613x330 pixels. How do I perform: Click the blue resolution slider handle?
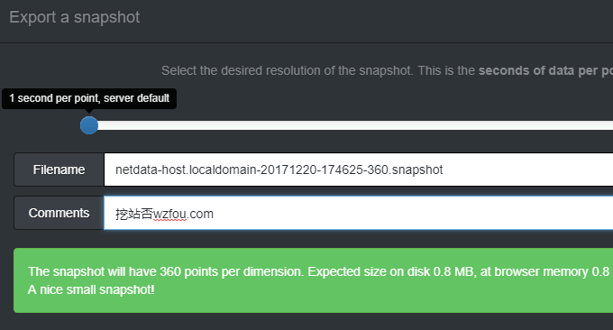coord(89,125)
